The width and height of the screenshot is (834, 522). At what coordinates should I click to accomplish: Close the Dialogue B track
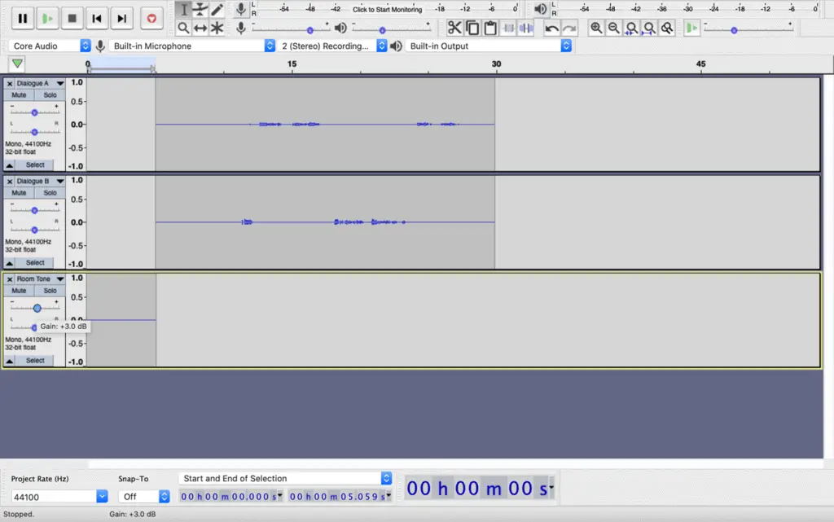coord(10,182)
